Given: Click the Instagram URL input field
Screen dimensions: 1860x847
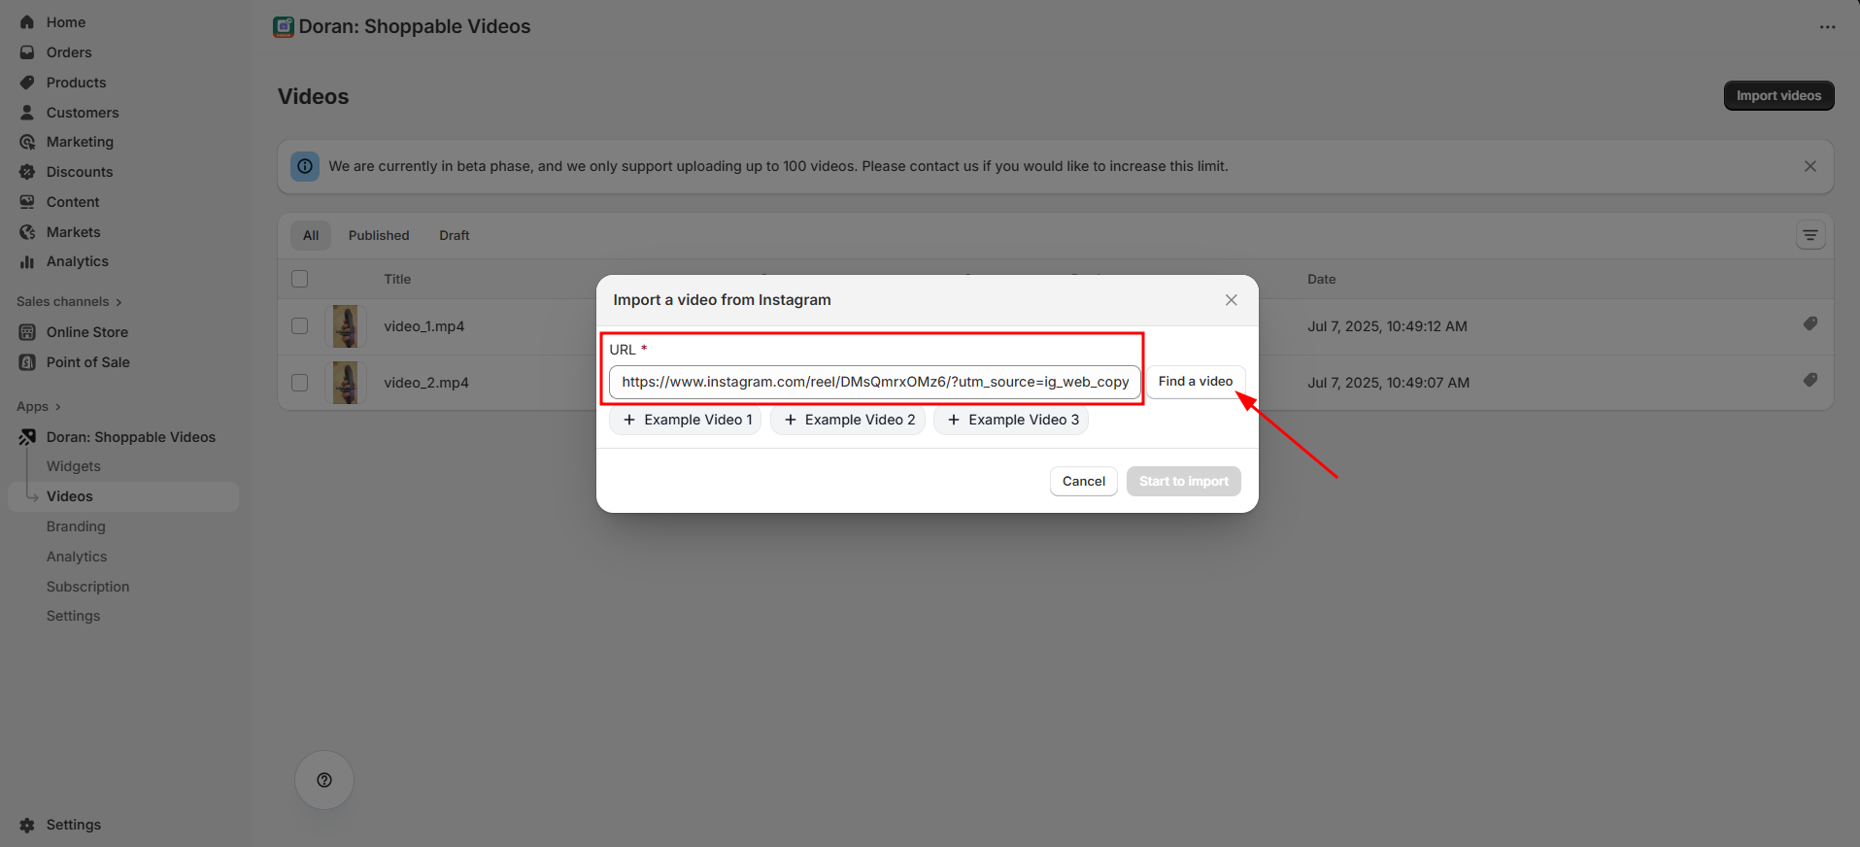Looking at the screenshot, I should (x=875, y=382).
